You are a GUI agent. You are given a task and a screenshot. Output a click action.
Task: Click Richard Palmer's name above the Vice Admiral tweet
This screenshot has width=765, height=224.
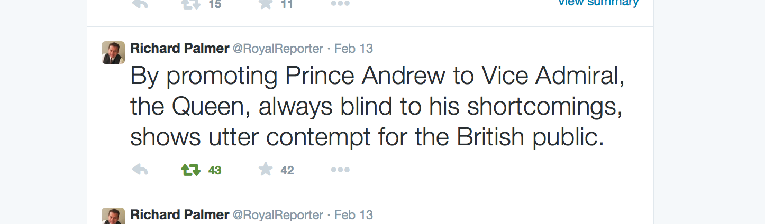(x=179, y=49)
